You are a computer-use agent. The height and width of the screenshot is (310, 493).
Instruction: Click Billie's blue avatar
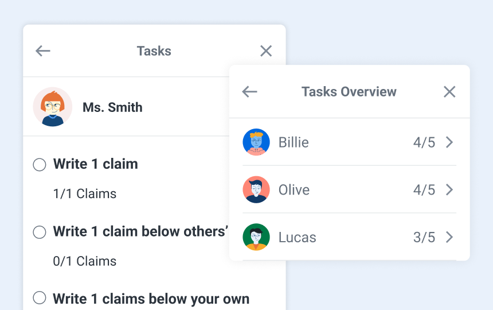[256, 142]
